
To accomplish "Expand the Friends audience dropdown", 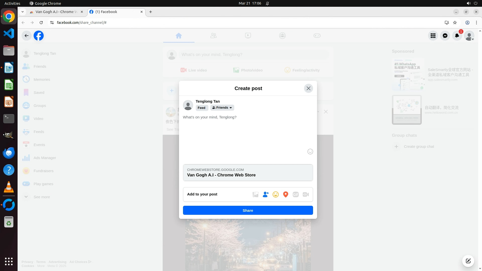I will (222, 108).
